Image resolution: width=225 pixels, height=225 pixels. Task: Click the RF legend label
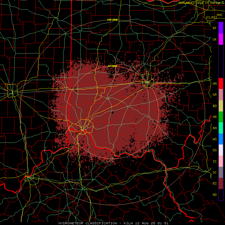214,28
